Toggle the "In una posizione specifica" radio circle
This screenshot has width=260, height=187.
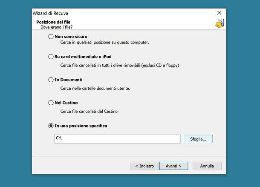coord(51,126)
